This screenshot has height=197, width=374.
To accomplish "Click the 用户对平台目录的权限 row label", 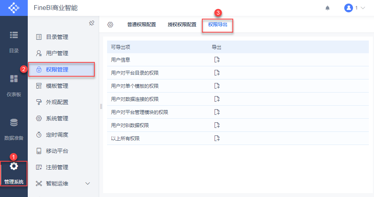I will pyautogui.click(x=135, y=73).
